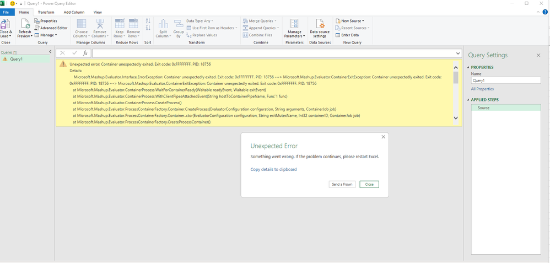Collapse the Queries pane chevron
The image size is (550, 263).
(x=50, y=52)
